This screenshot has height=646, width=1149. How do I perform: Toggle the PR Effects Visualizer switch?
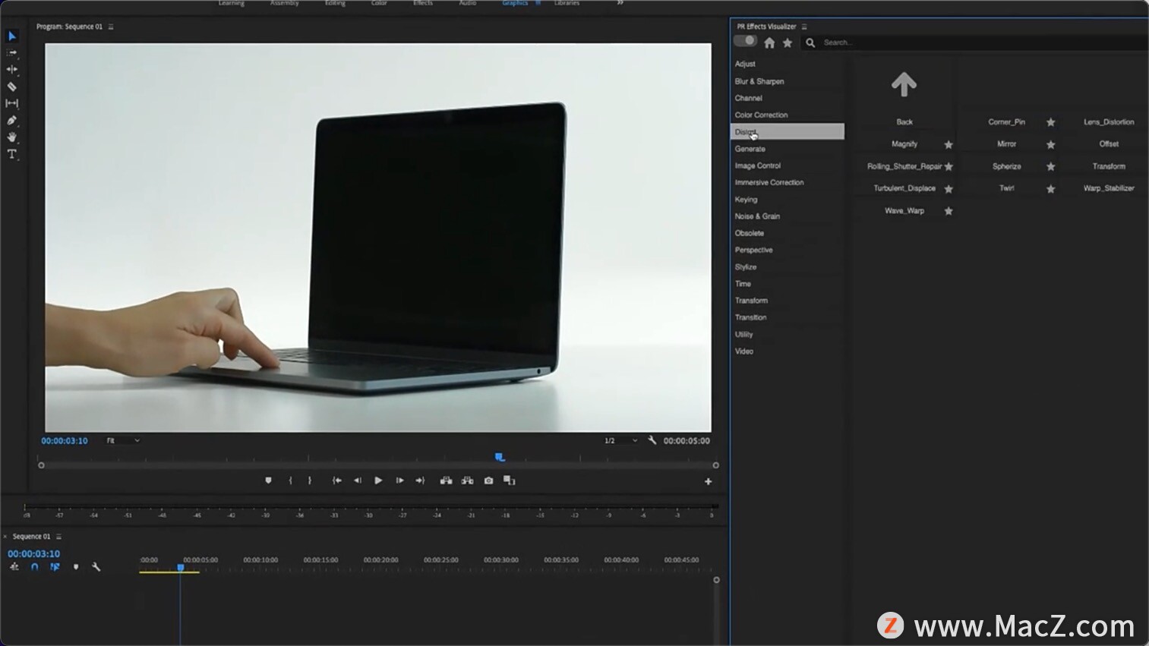tap(745, 41)
